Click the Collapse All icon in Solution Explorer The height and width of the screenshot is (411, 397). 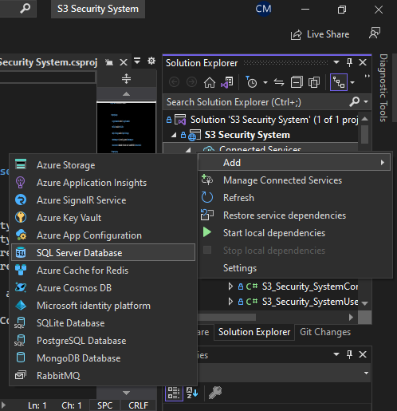(297, 82)
